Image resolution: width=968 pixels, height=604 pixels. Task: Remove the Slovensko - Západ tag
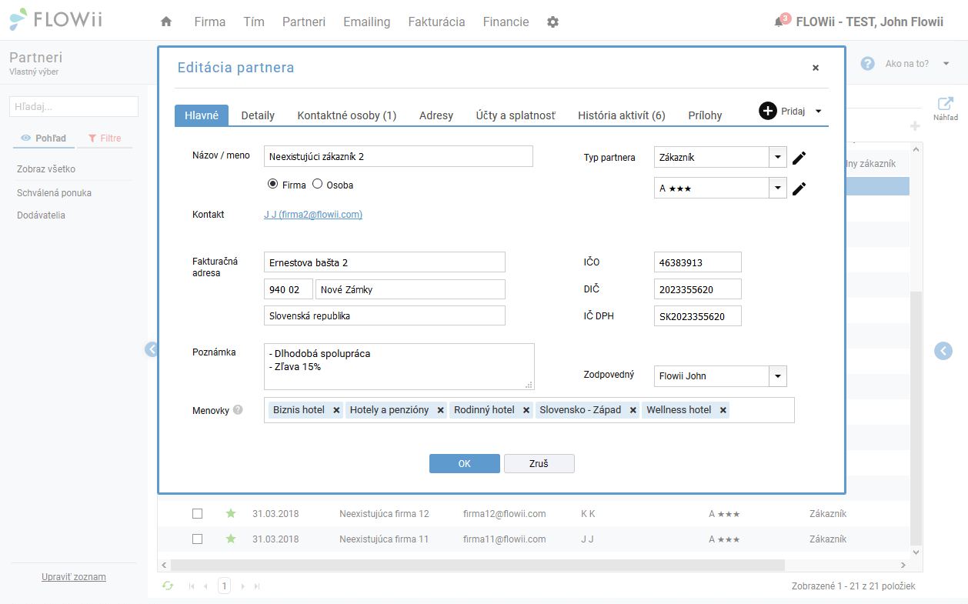tap(633, 410)
